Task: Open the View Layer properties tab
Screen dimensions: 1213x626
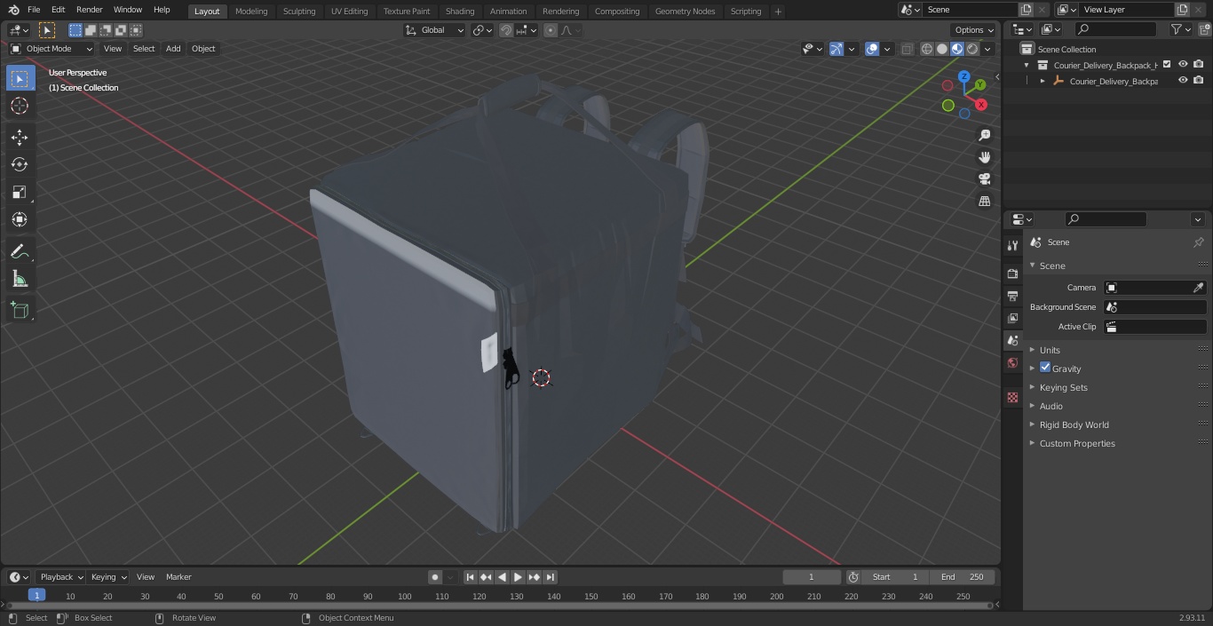Action: (x=1012, y=318)
